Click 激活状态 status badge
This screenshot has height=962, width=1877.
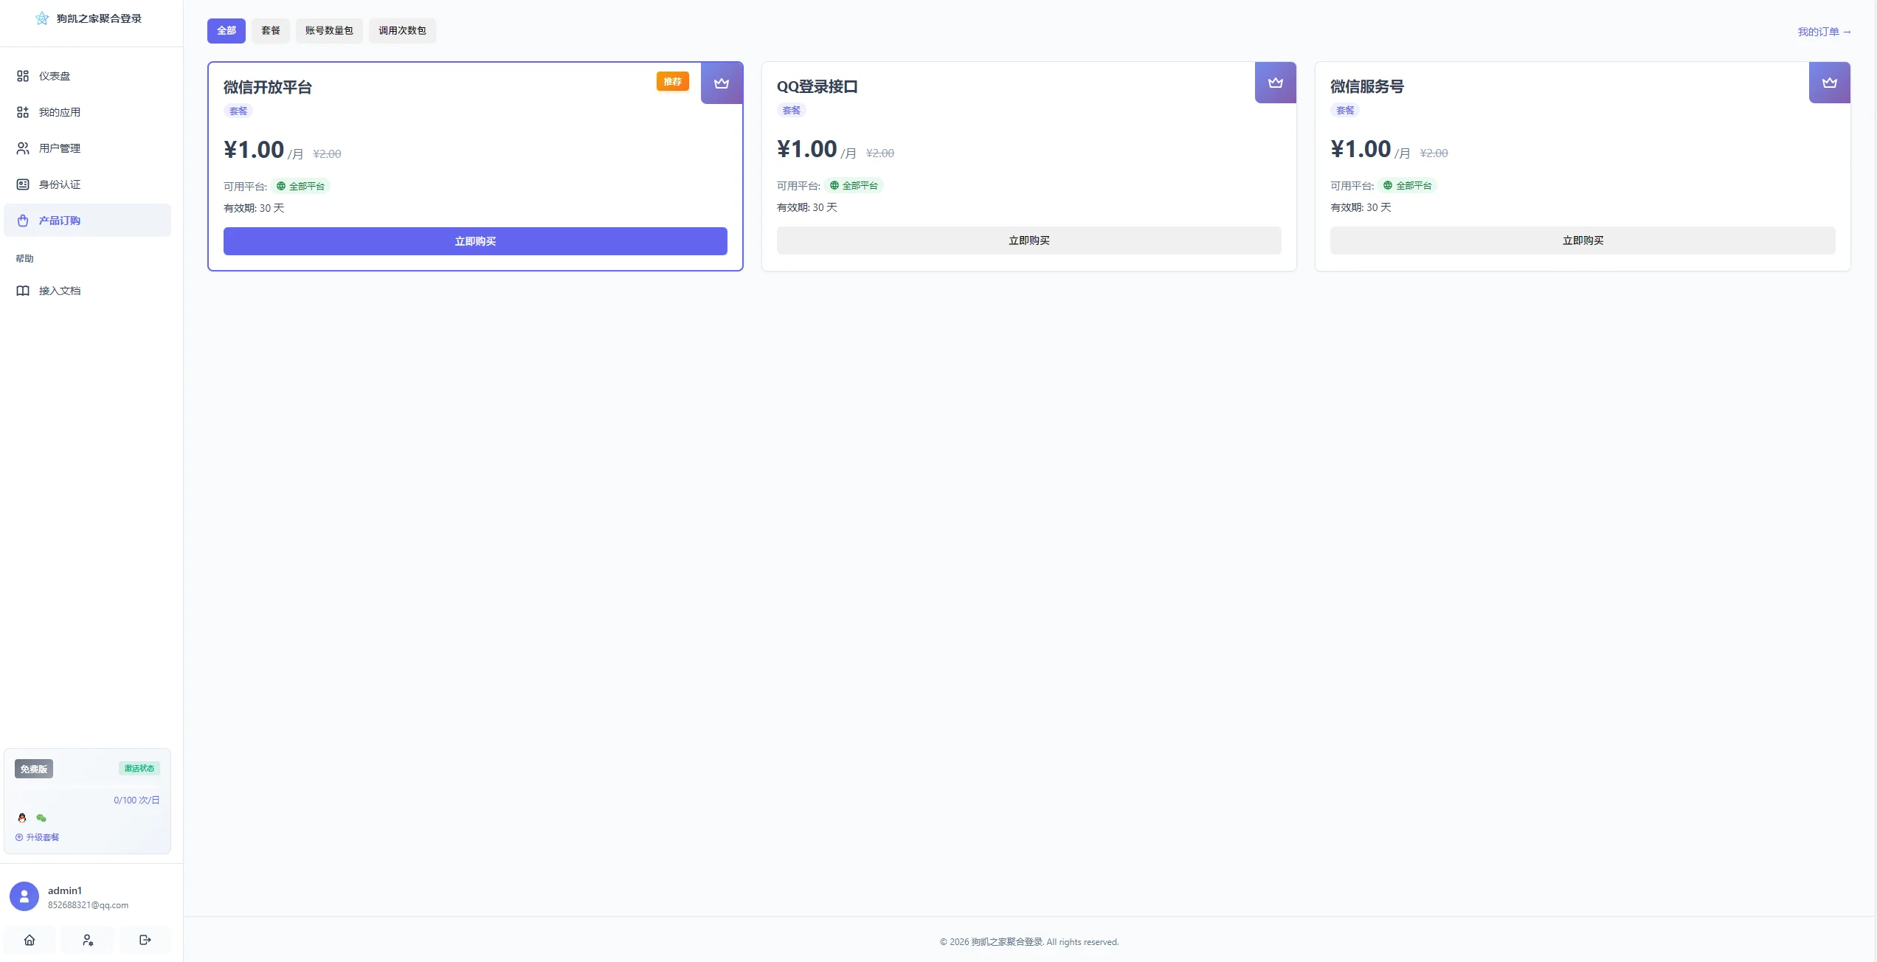click(139, 769)
